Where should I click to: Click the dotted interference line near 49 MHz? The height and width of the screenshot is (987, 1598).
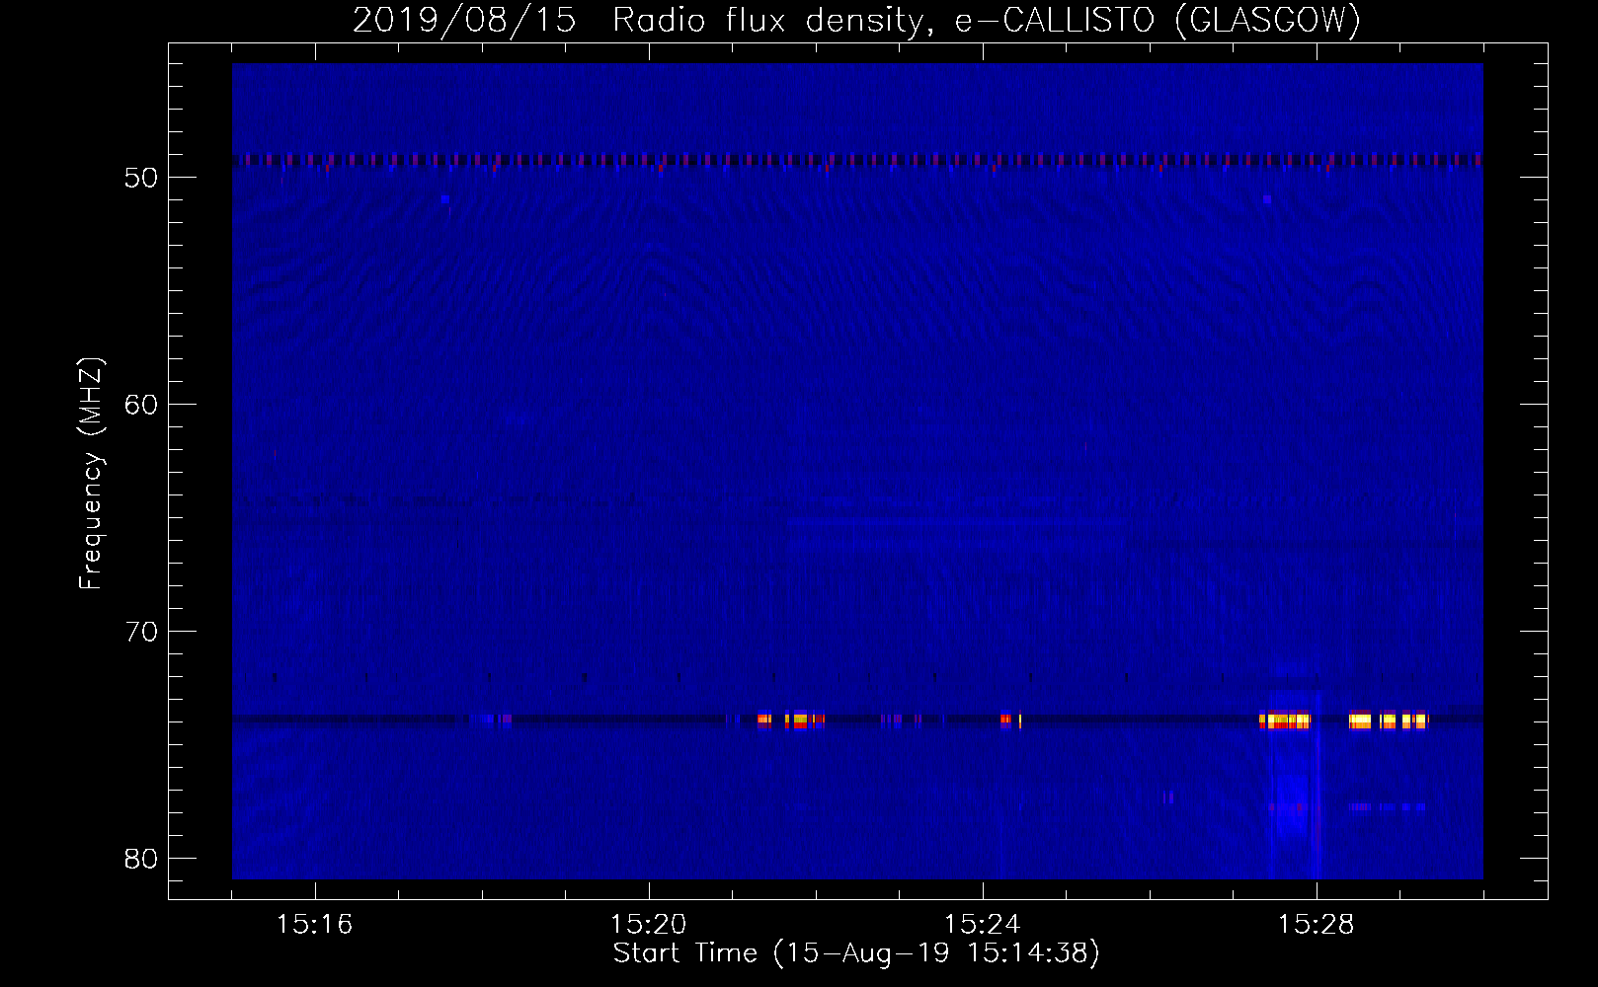point(857,159)
